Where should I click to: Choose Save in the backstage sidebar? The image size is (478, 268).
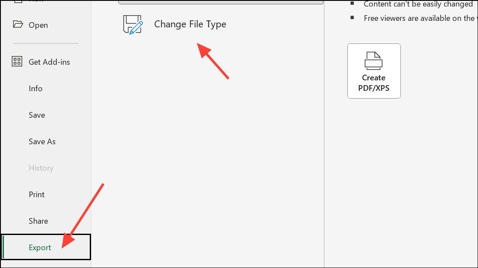[37, 115]
